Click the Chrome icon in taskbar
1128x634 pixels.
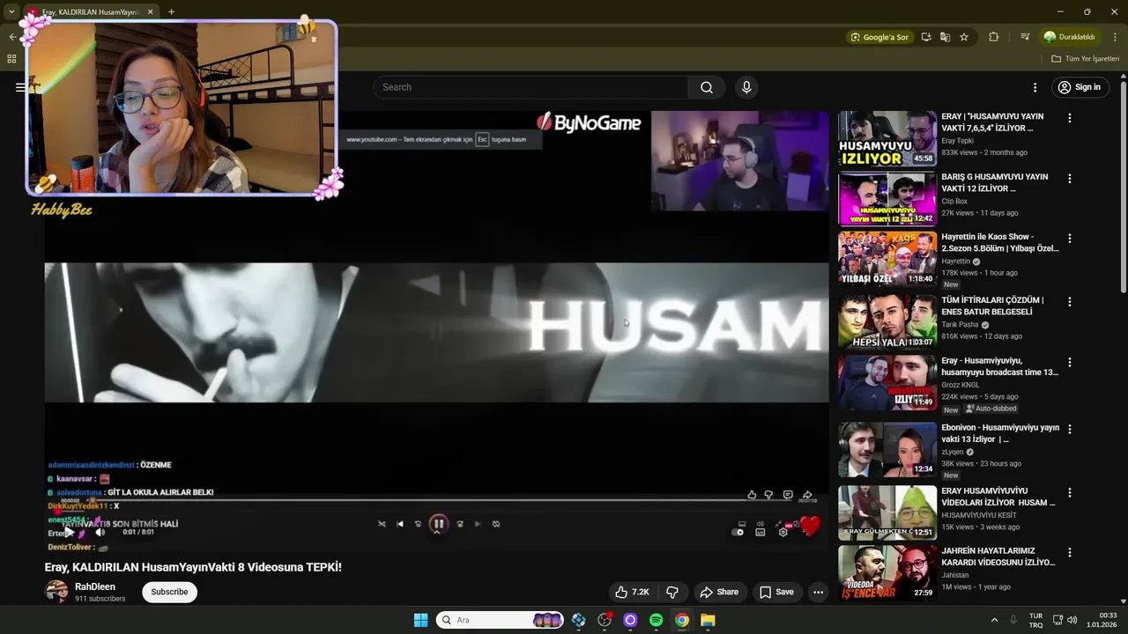click(682, 620)
